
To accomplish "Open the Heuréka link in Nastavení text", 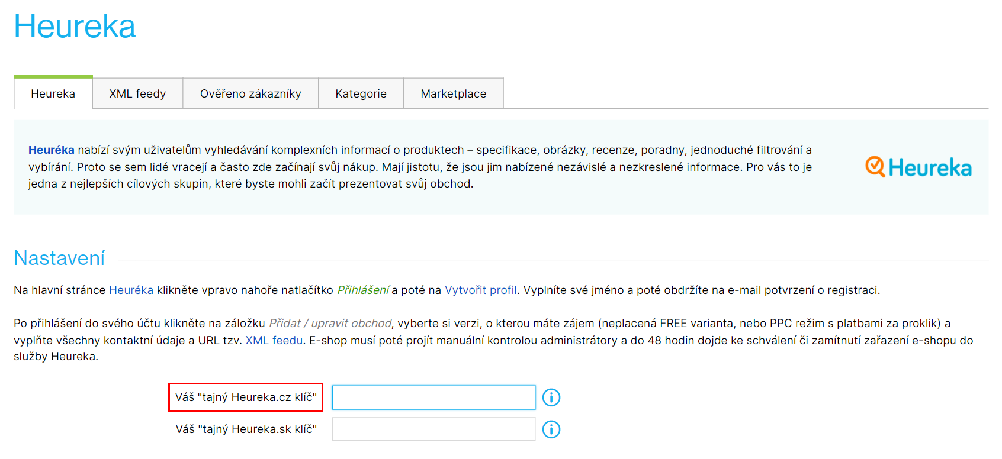I will point(131,290).
